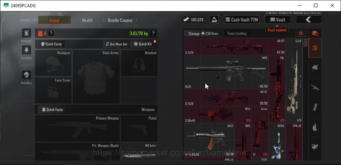Screen dimensions: 341x165
Task: Select the empty Primary Weapon slot
Action: click(78, 128)
